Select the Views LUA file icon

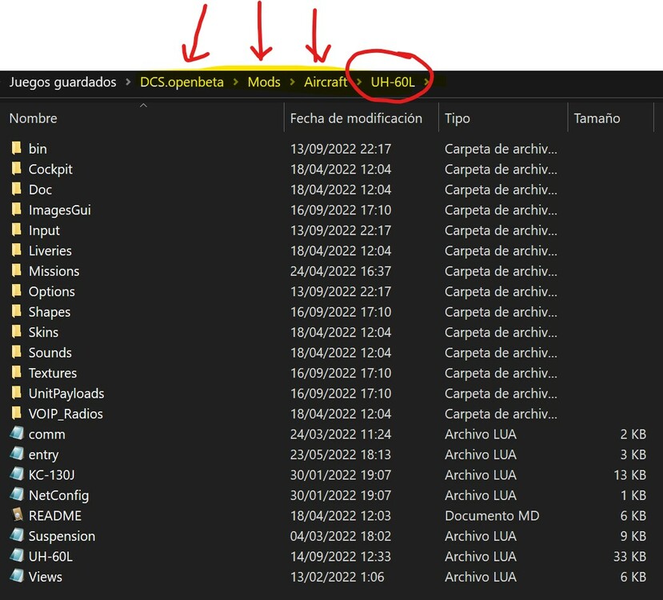(x=17, y=576)
